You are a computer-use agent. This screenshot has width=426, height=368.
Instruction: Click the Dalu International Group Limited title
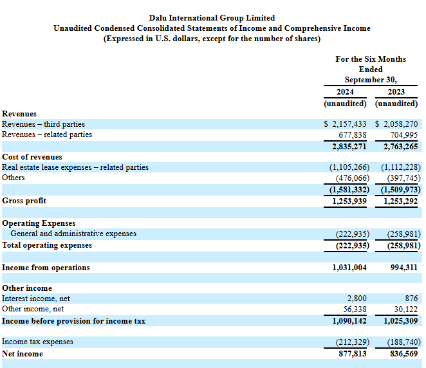[x=212, y=18]
